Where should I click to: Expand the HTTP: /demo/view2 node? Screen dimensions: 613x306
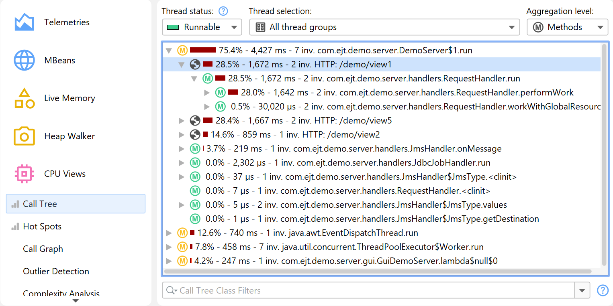tap(182, 134)
